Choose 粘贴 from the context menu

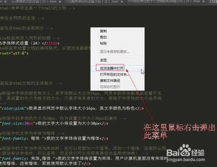pyautogui.click(x=118, y=44)
